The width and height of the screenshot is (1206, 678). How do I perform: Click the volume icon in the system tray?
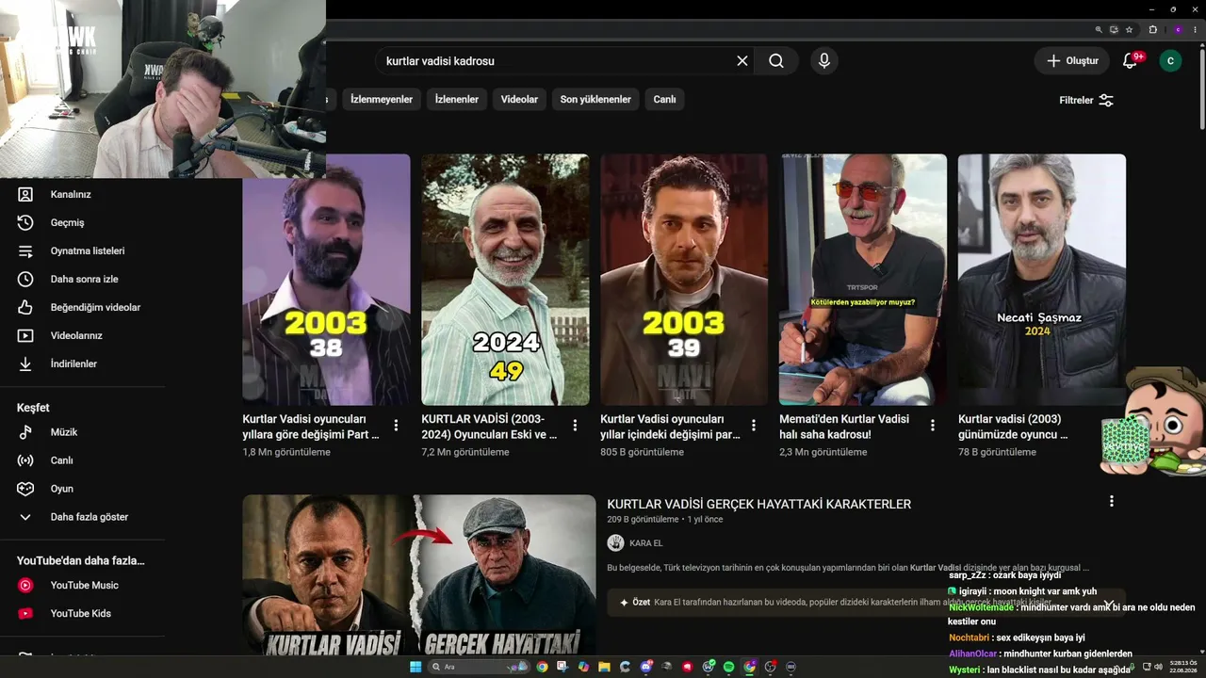pos(1158,667)
